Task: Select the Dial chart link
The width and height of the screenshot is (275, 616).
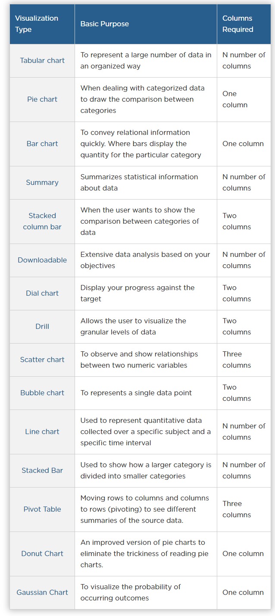Action: point(42,293)
